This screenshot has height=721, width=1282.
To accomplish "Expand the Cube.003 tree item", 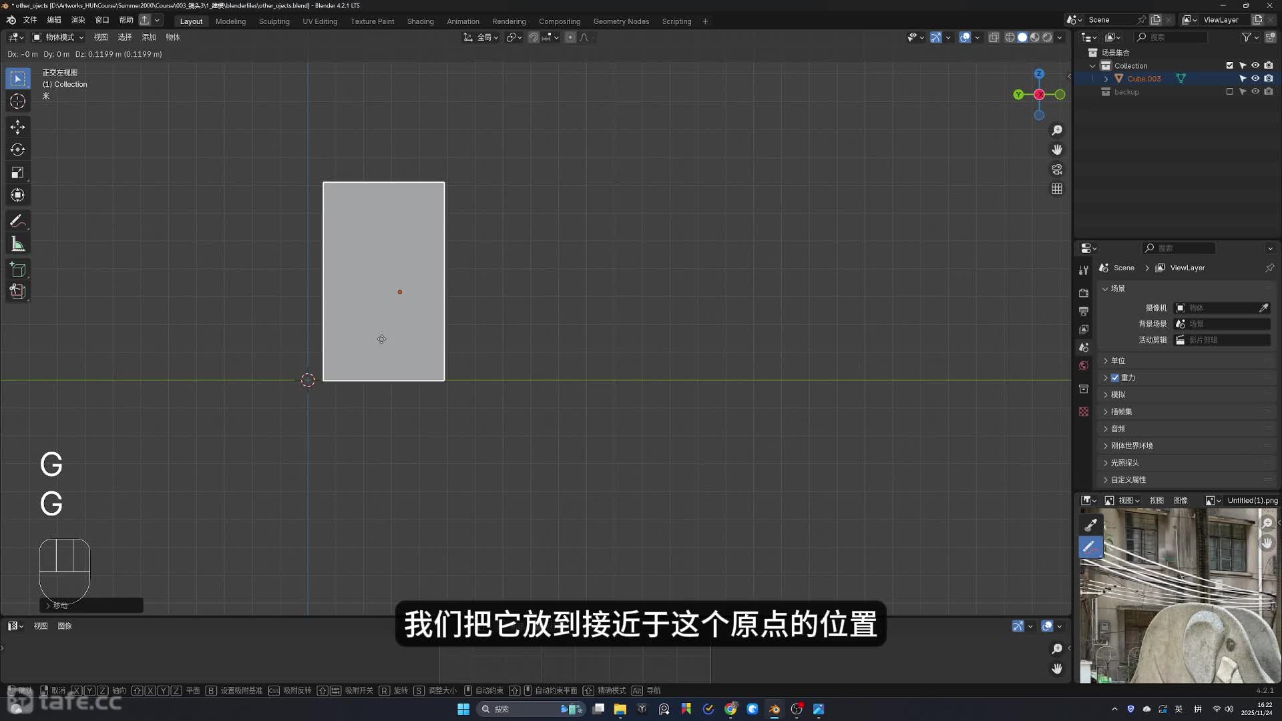I will 1106,79.
